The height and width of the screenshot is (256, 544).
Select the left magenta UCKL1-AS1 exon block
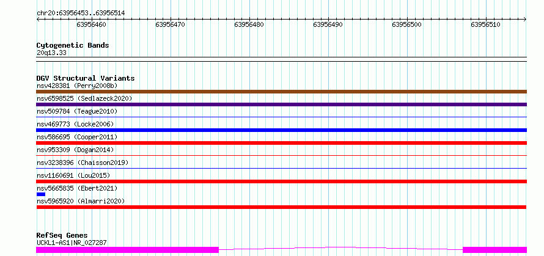click(x=127, y=250)
